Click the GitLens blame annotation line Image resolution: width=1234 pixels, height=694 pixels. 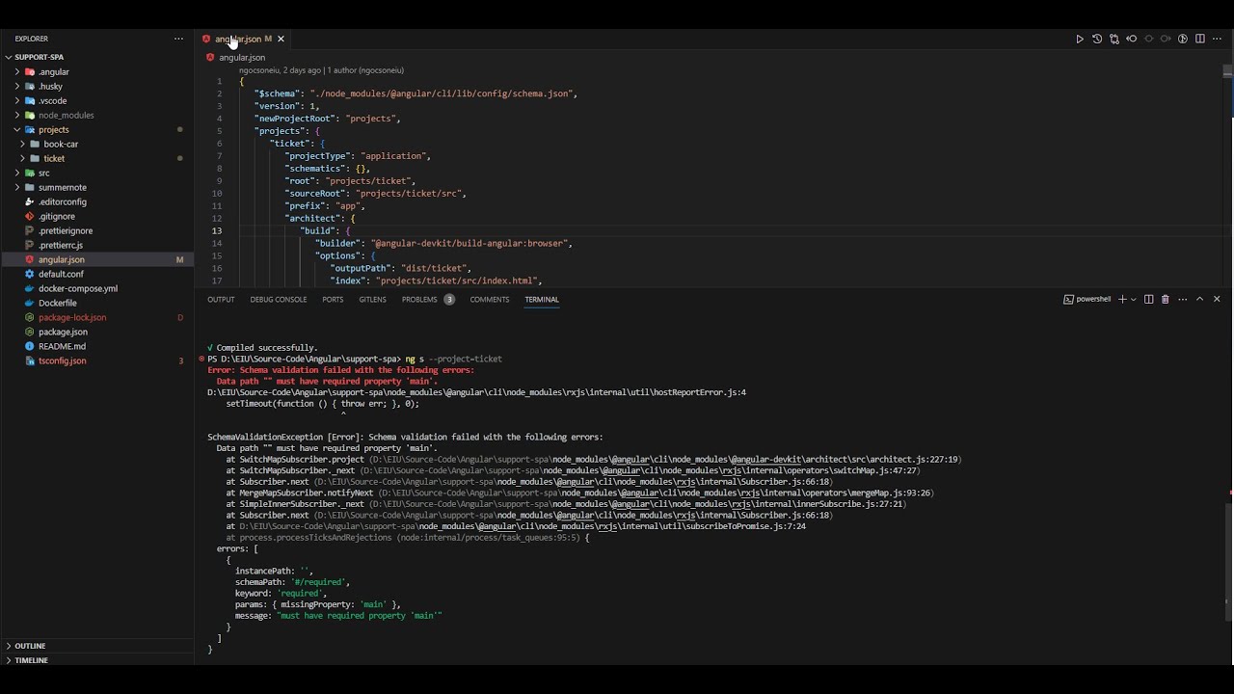321,70
